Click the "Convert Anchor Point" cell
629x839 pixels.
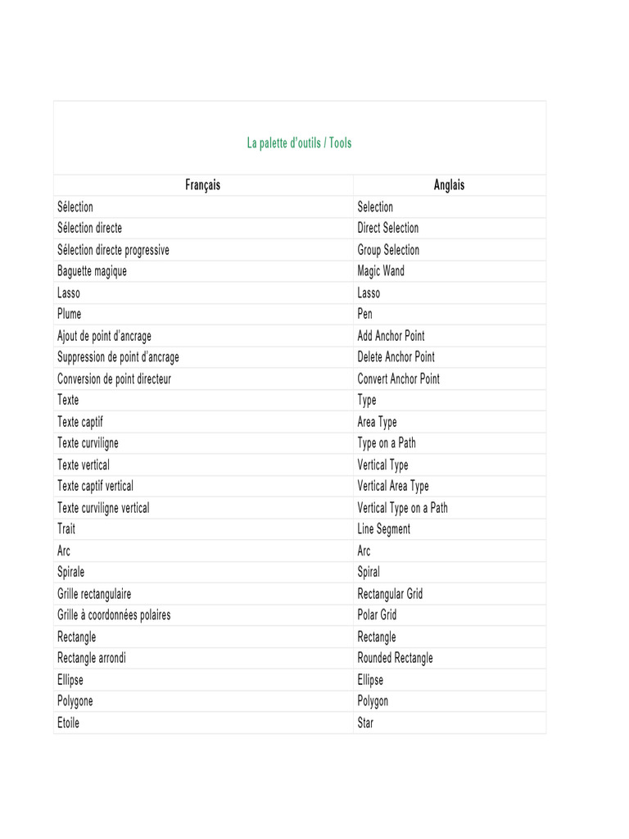[398, 379]
